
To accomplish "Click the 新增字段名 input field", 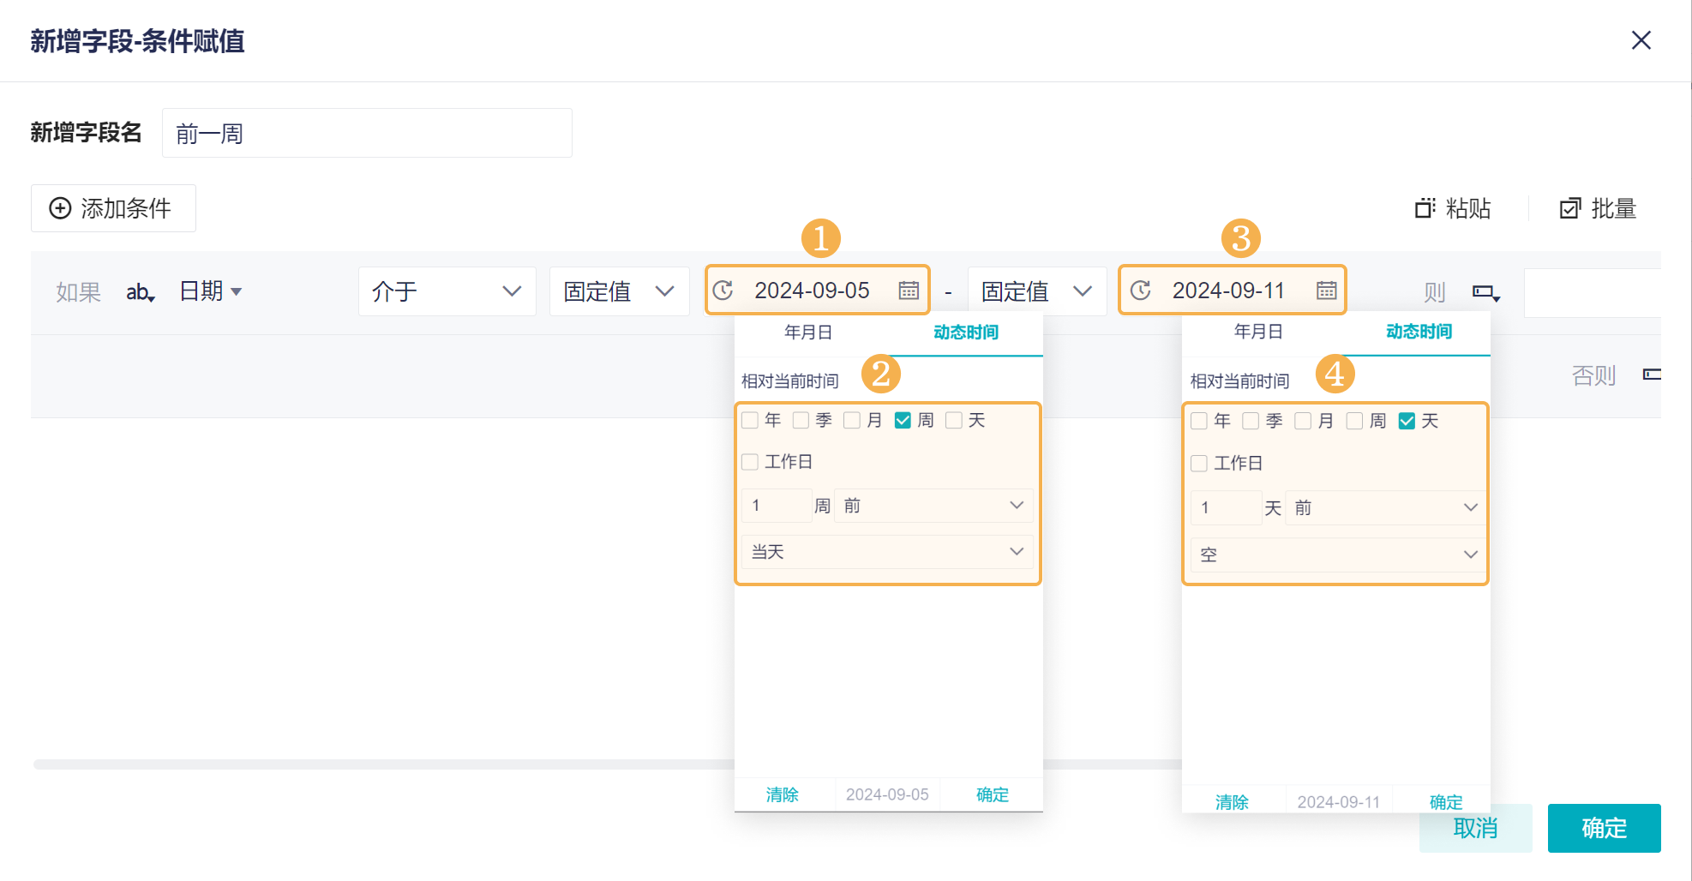I will click(x=367, y=133).
